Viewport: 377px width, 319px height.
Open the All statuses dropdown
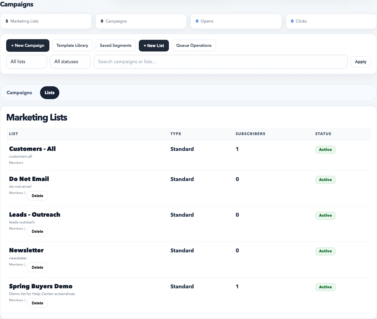[70, 62]
